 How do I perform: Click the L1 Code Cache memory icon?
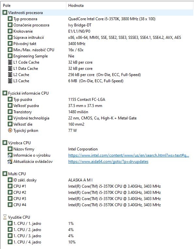[x=10, y=62]
